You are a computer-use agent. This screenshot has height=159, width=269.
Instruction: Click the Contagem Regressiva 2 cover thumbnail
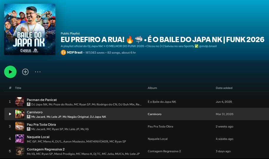(x=20, y=151)
